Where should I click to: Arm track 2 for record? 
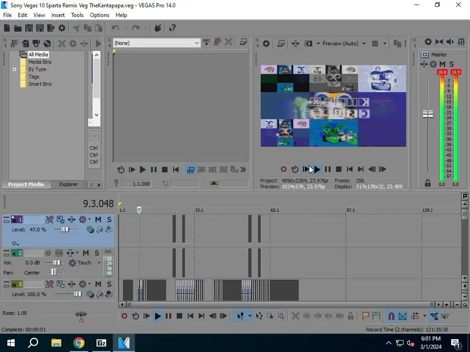48,253
